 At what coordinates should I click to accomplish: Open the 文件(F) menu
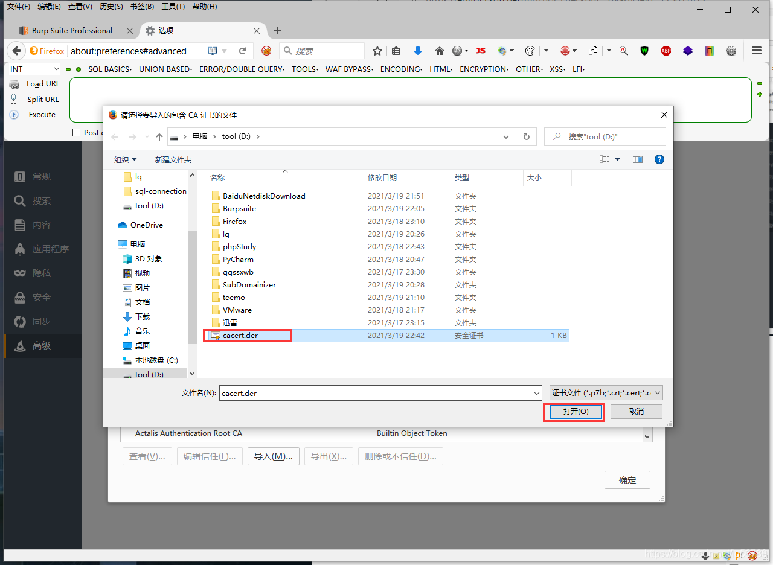point(19,7)
